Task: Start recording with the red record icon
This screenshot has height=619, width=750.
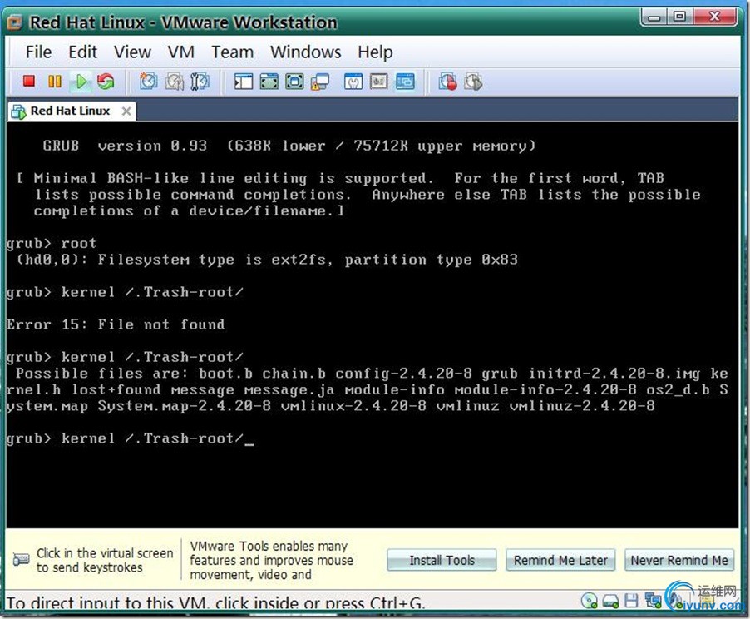Action: click(448, 82)
